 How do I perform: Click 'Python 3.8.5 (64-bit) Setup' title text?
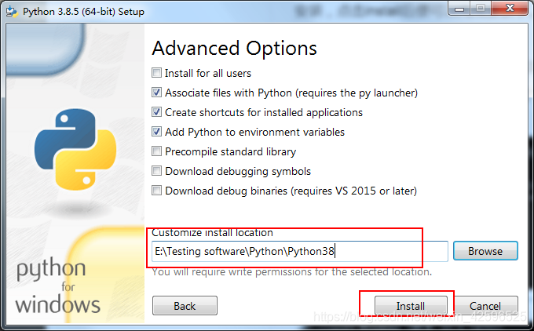click(83, 12)
